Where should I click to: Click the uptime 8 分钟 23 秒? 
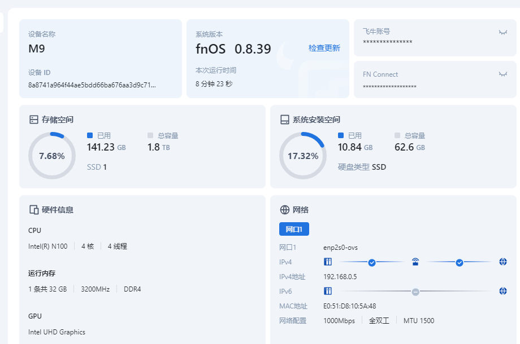pyautogui.click(x=214, y=83)
